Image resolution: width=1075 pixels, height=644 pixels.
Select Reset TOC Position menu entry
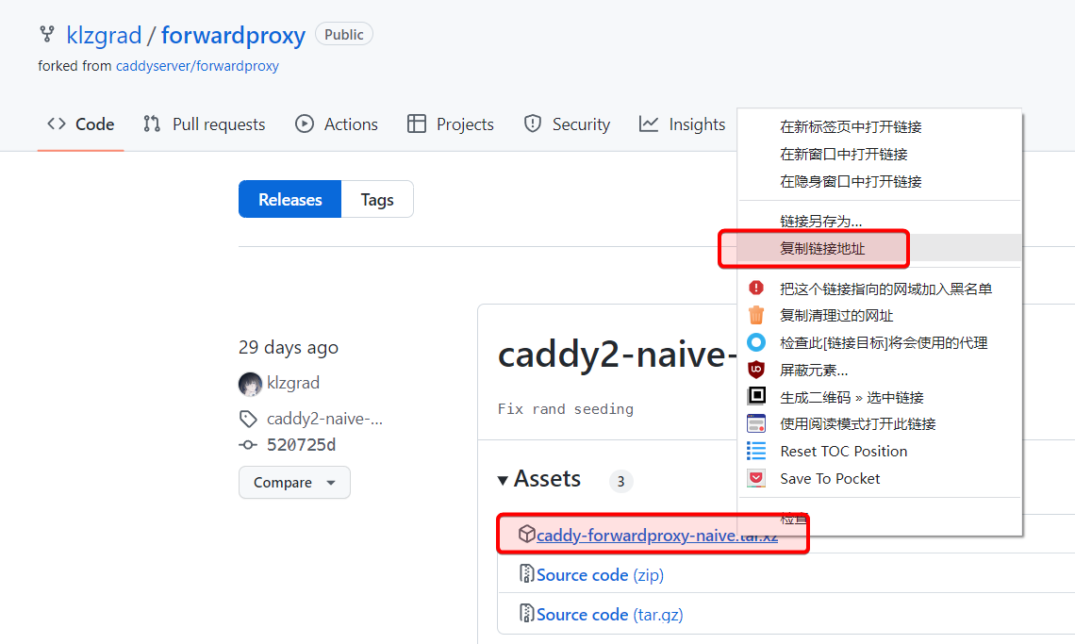click(x=843, y=452)
